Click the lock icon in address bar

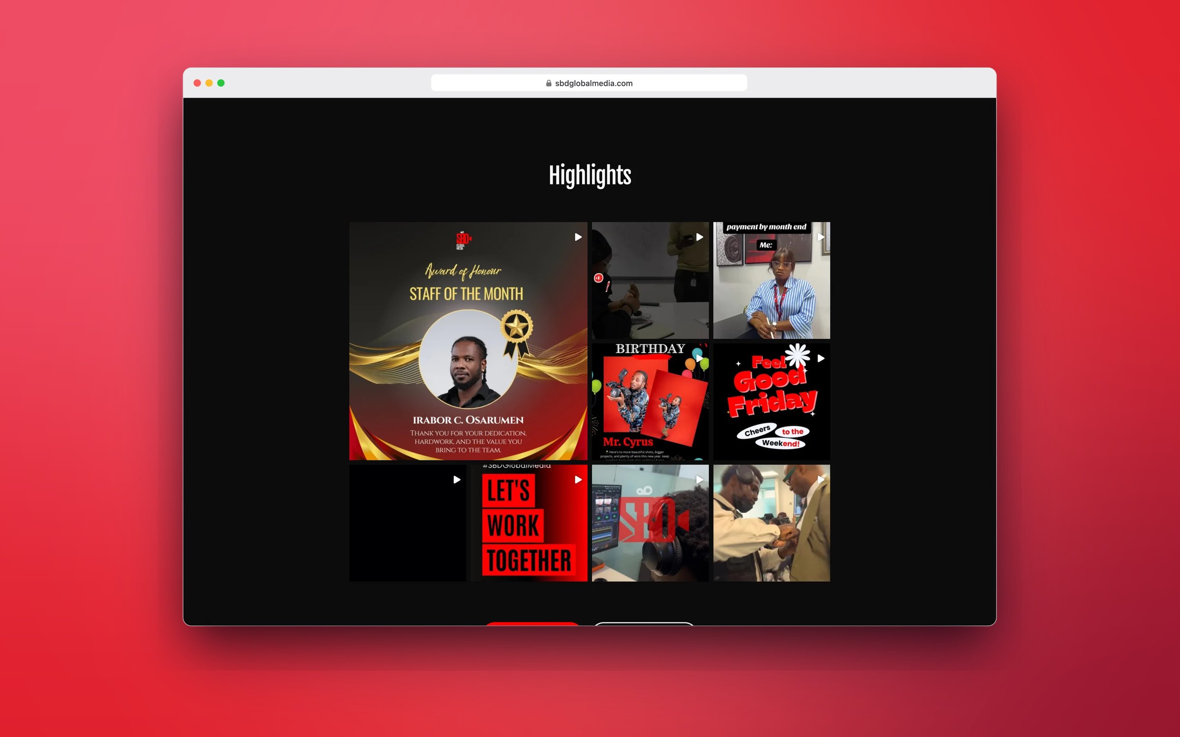(549, 84)
